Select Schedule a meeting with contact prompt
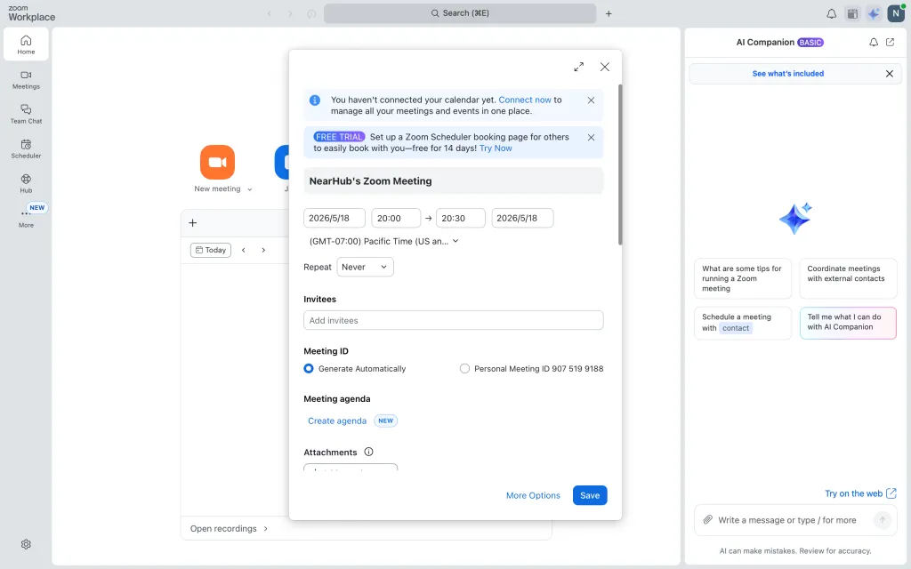The height and width of the screenshot is (569, 911). [x=743, y=323]
